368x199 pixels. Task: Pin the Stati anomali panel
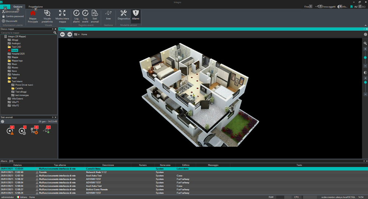(53, 117)
